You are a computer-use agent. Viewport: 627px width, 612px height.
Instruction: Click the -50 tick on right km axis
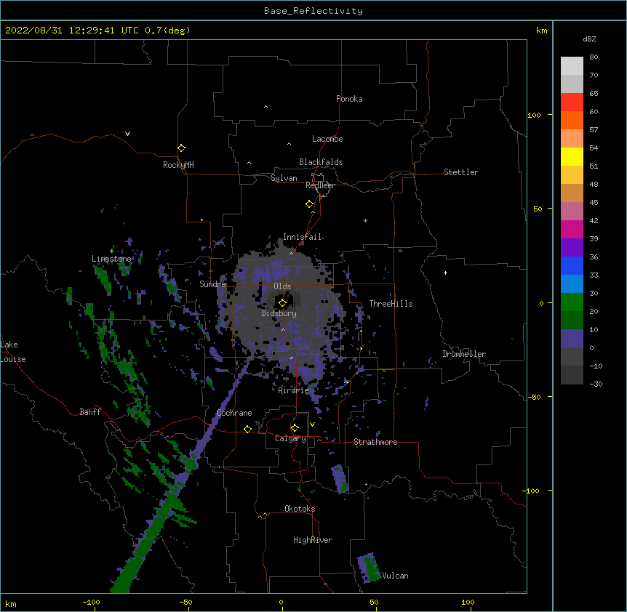[x=534, y=397]
